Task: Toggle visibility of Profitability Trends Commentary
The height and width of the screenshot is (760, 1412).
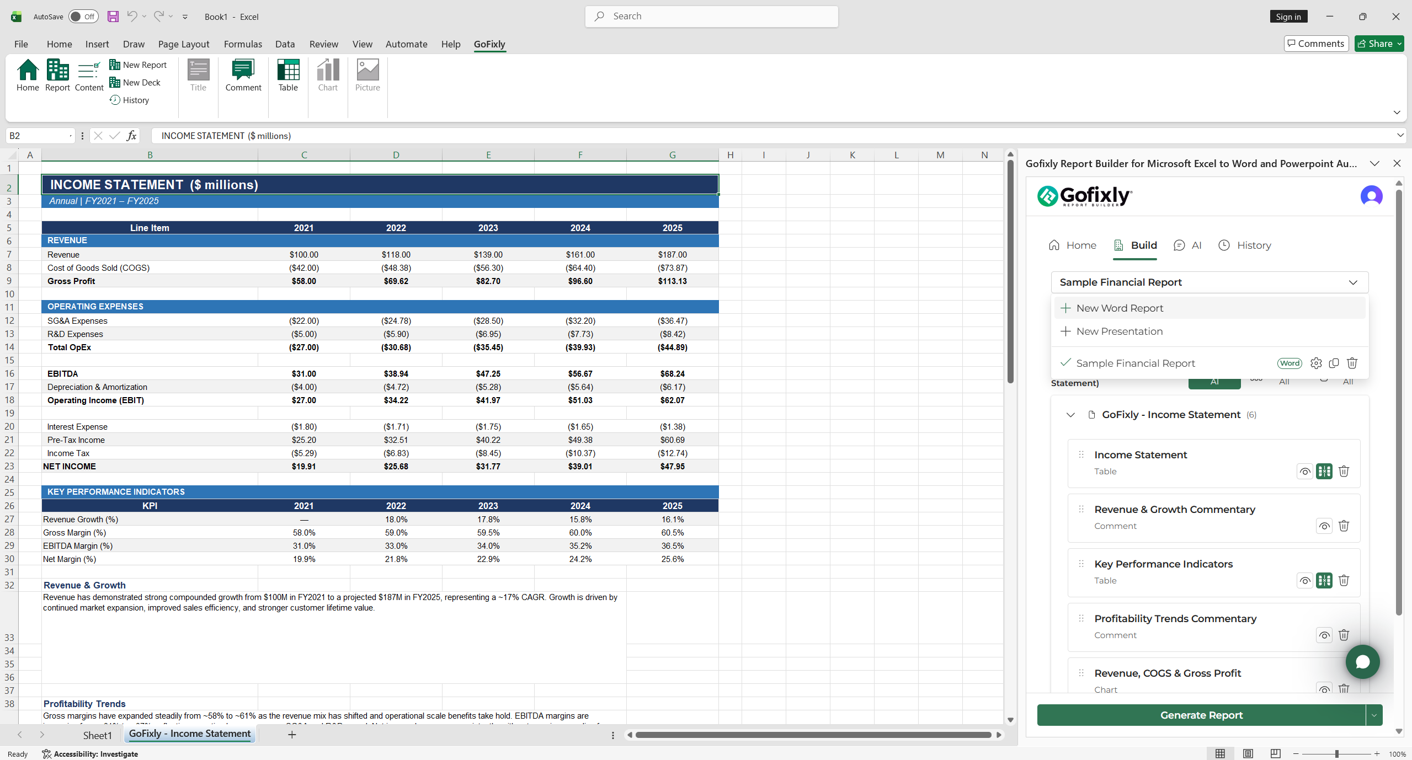Action: tap(1324, 635)
